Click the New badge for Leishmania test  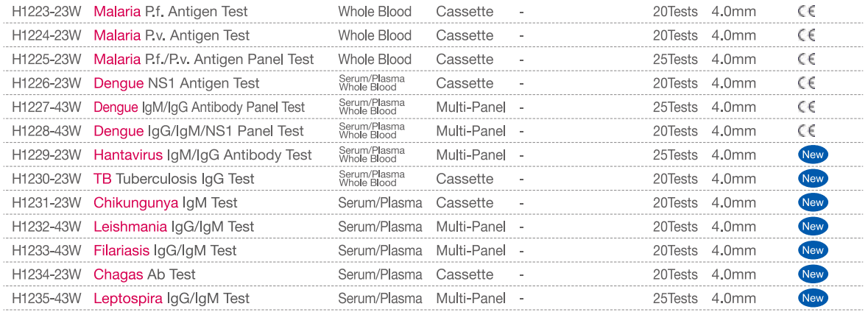(812, 227)
